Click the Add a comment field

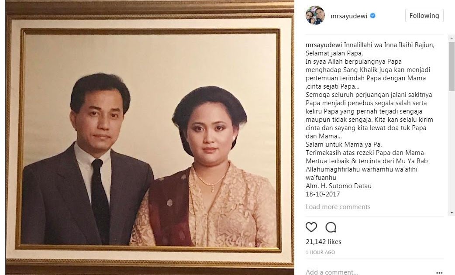[369, 272]
